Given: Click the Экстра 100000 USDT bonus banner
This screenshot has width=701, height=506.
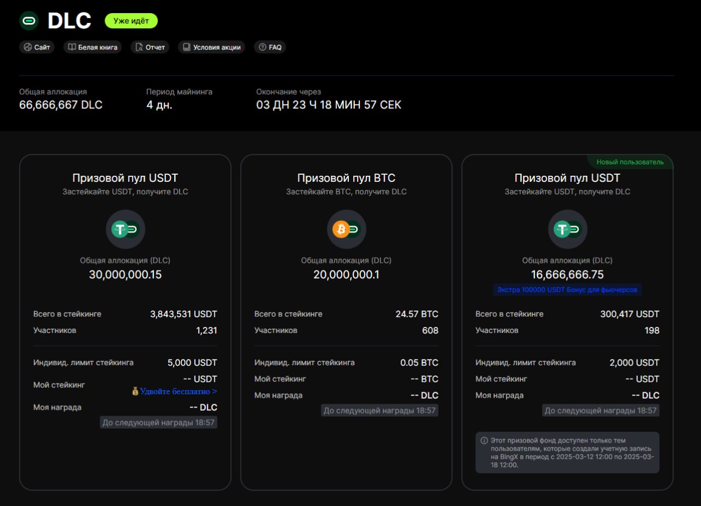Looking at the screenshot, I should click(x=567, y=289).
